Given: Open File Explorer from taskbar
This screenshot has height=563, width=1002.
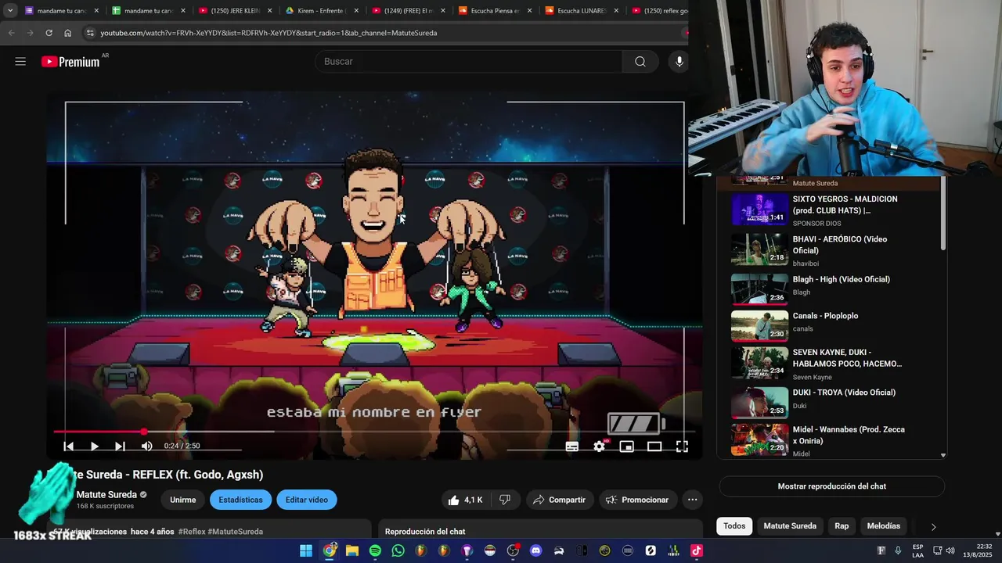Looking at the screenshot, I should [352, 550].
